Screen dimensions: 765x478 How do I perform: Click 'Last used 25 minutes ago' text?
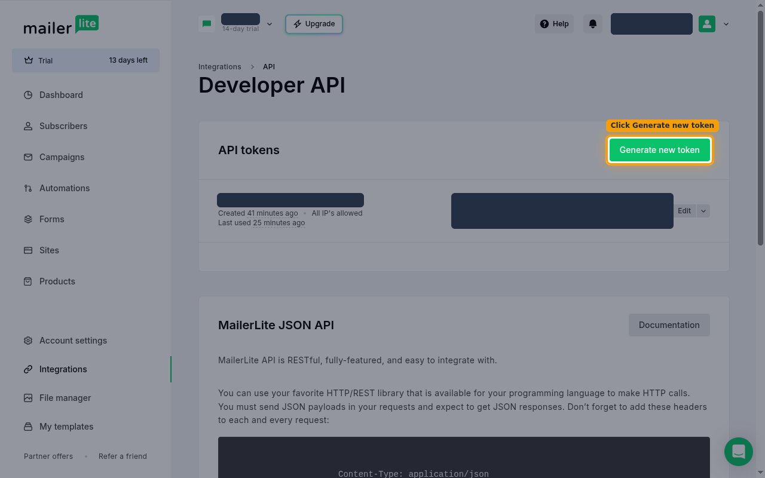coord(261,223)
